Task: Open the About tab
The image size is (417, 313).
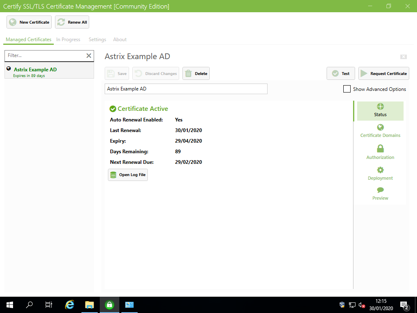Action: (120, 40)
